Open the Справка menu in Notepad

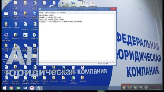[63, 13]
